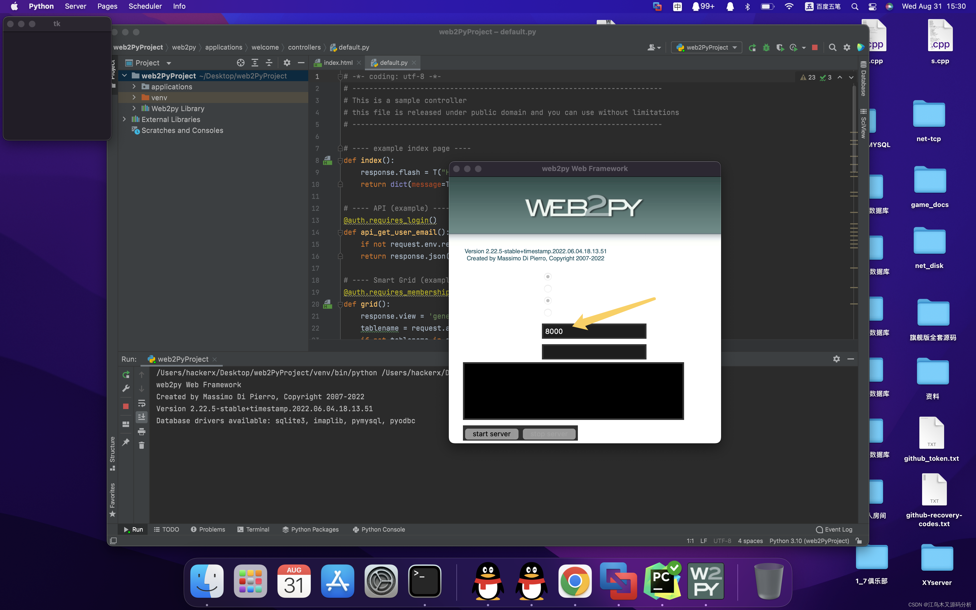Open Search Everywhere magnifier in PyCharm

click(x=832, y=48)
